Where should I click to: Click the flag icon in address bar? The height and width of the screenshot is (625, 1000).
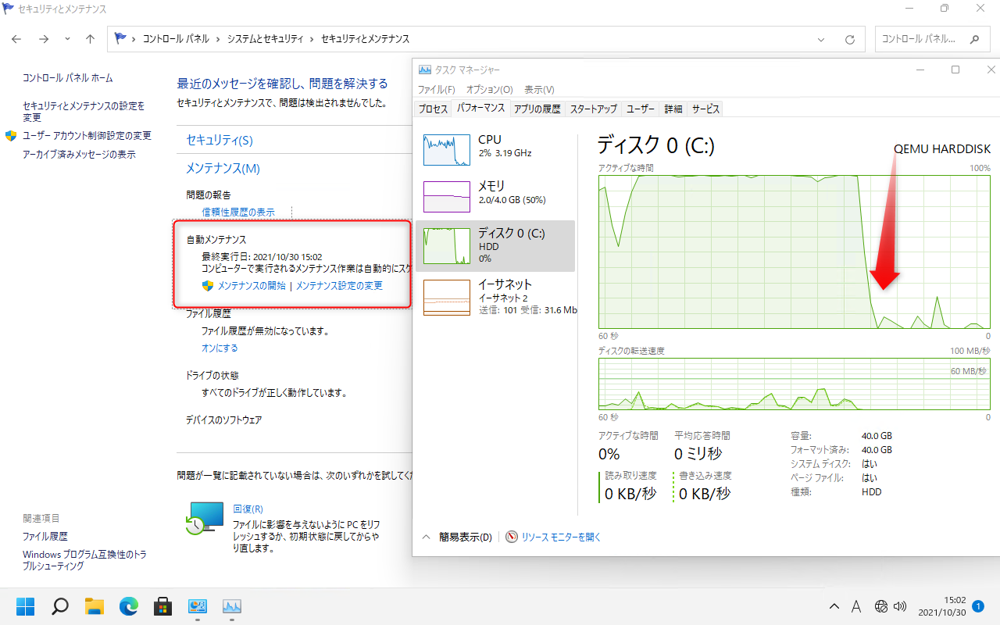(x=120, y=38)
